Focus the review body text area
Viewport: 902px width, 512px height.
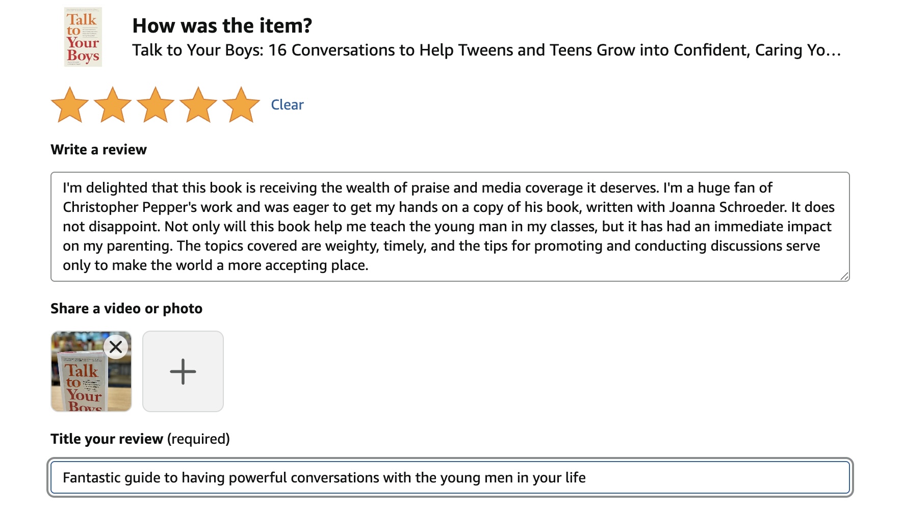tap(450, 227)
